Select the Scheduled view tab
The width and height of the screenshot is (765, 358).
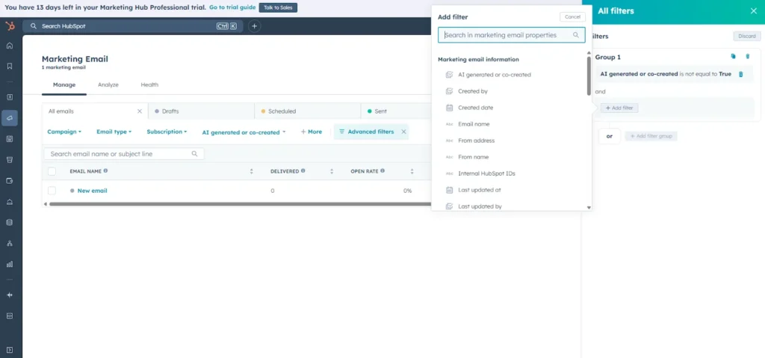(x=307, y=111)
